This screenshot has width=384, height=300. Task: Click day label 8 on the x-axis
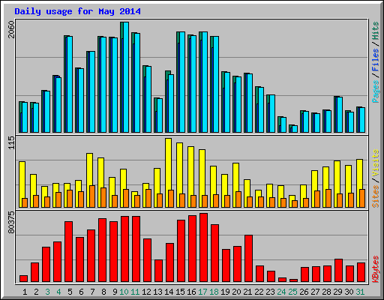[103, 292]
